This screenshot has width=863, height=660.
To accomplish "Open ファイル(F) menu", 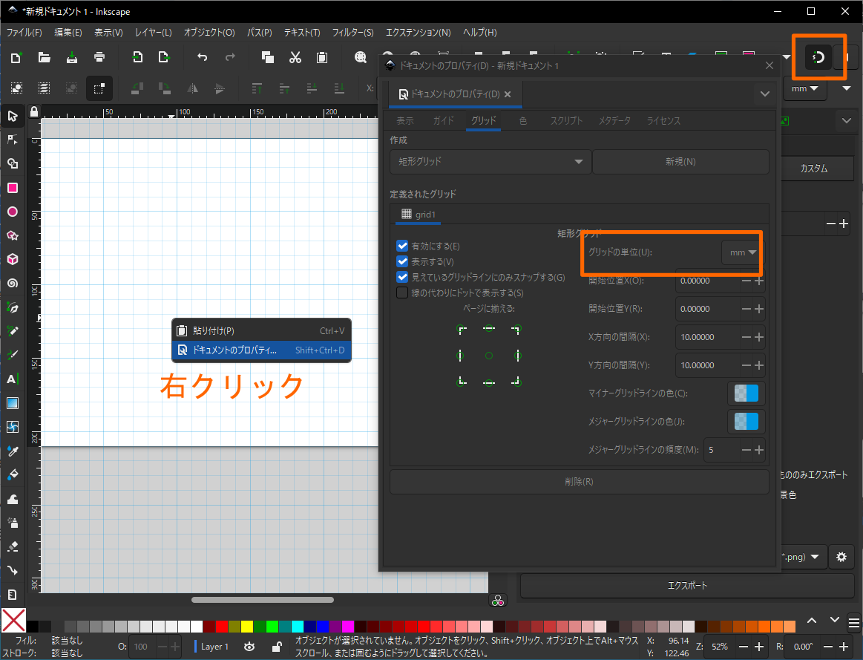I will (24, 33).
